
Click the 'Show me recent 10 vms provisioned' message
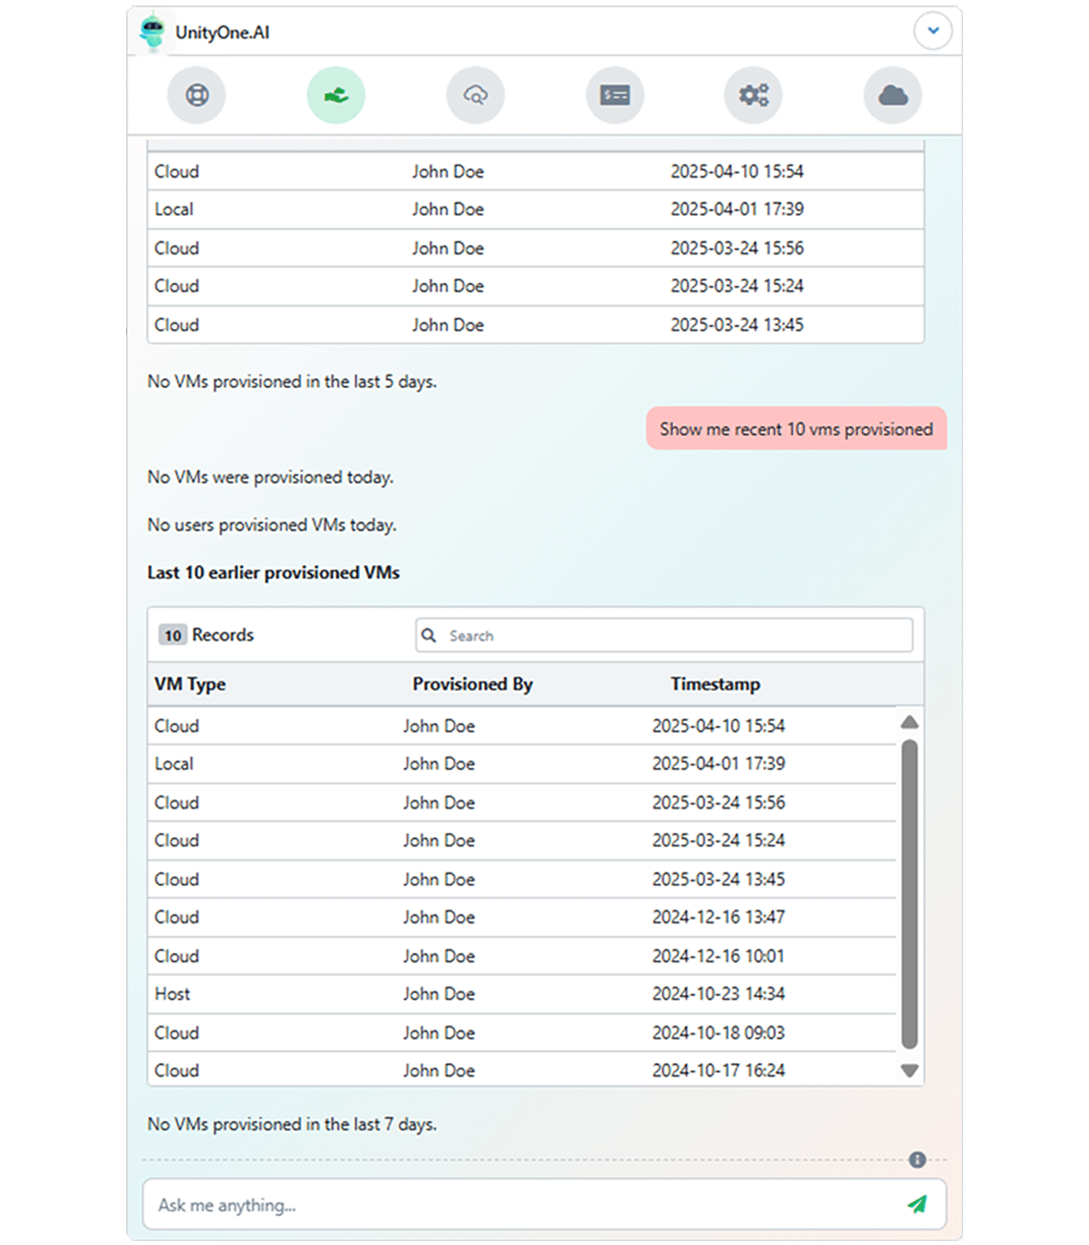coord(796,429)
